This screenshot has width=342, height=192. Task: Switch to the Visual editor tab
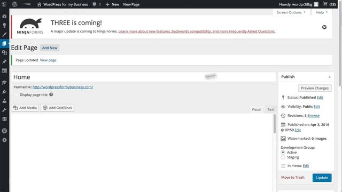[x=256, y=109]
